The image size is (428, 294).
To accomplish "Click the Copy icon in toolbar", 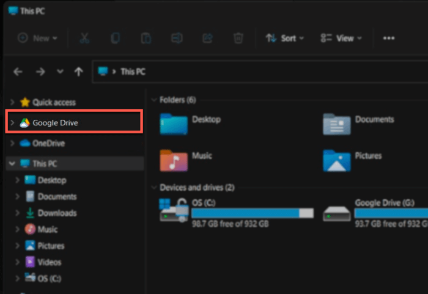I will pos(115,38).
